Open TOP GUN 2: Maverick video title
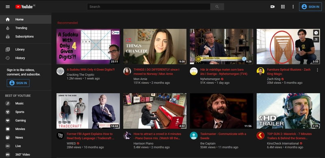The image size is (325, 158). point(289,136)
